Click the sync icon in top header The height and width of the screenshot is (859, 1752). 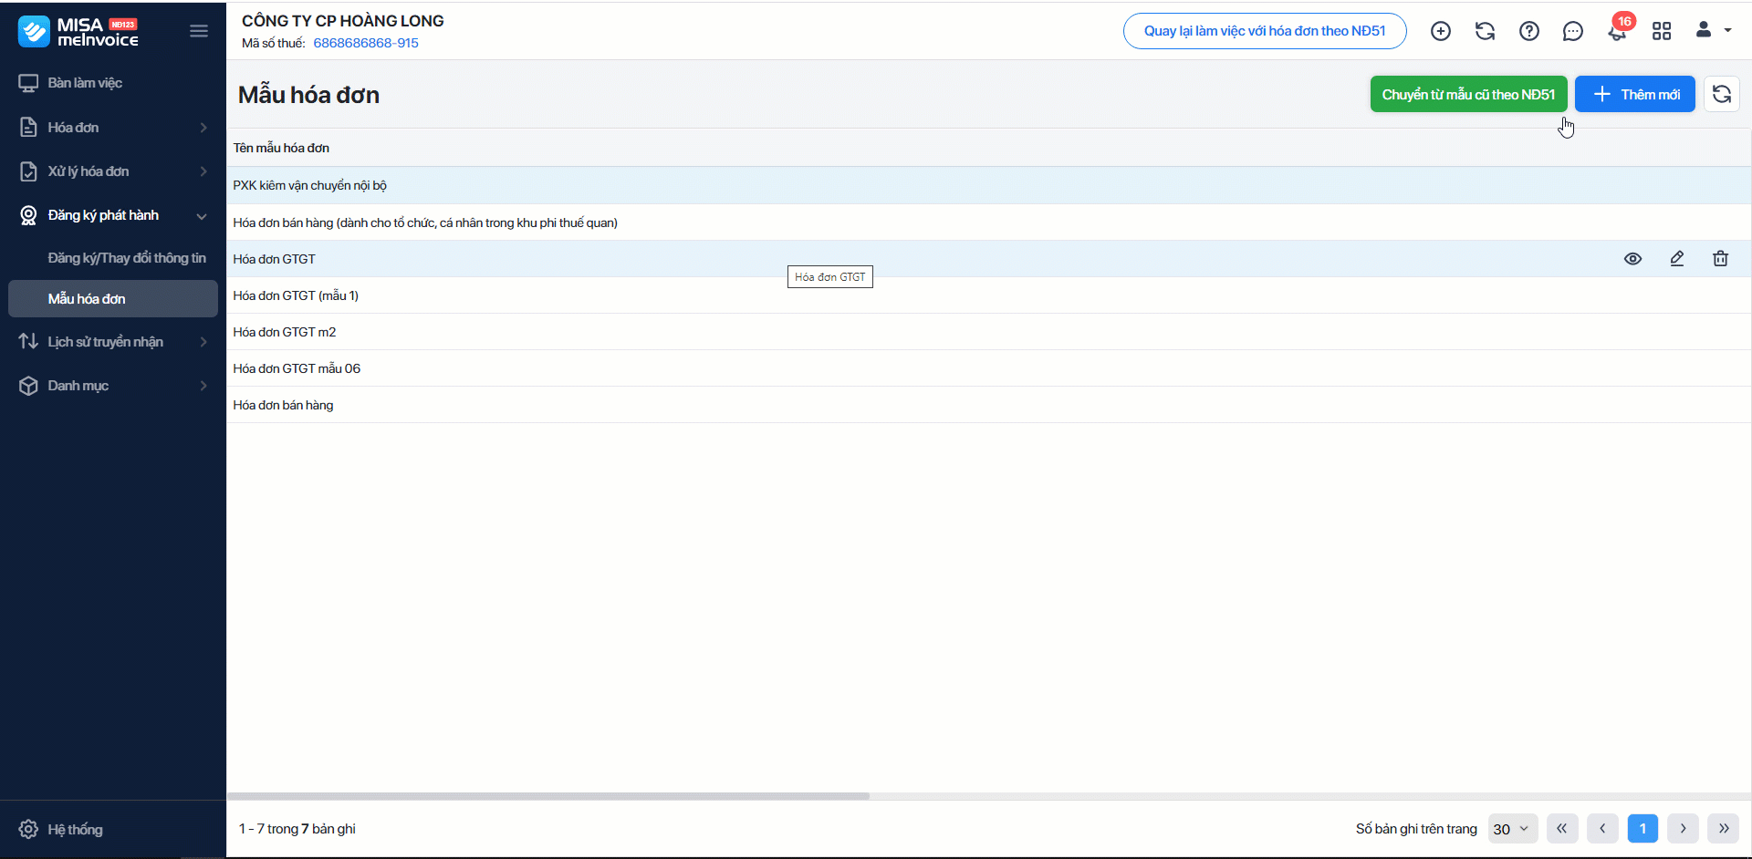coord(1485,31)
